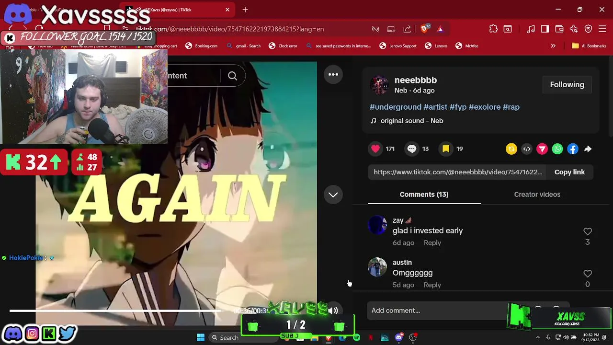613x345 pixels.
Task: Seek on the video progress bar
Action: (x=115, y=310)
